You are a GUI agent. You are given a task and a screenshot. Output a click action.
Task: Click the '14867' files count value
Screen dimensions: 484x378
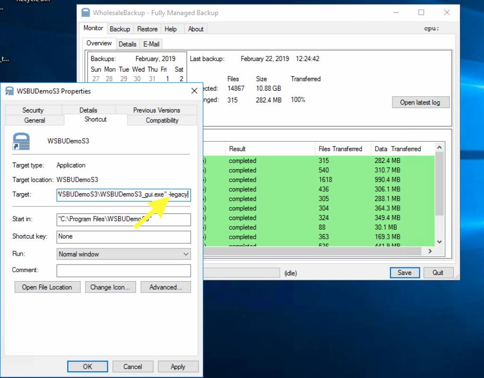(x=236, y=88)
